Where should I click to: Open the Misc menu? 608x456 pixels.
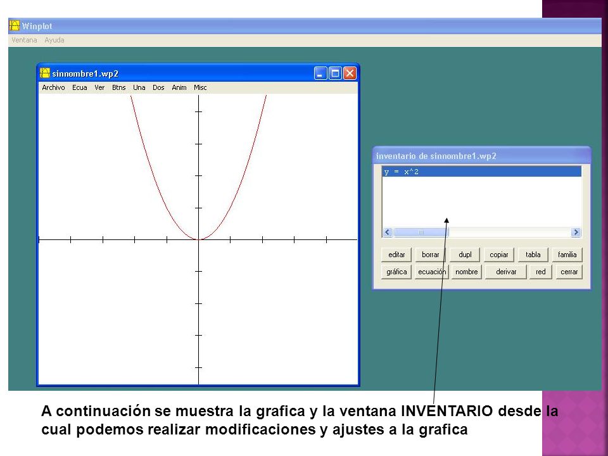coord(200,87)
